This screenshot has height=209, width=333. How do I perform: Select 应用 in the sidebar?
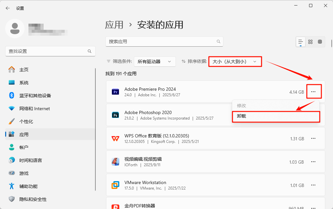[x=50, y=134]
